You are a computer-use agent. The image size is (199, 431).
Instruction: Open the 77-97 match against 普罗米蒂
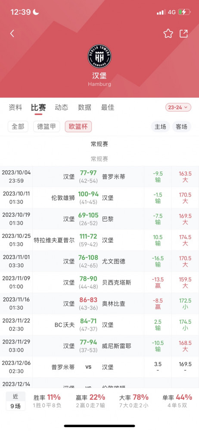[99, 176]
